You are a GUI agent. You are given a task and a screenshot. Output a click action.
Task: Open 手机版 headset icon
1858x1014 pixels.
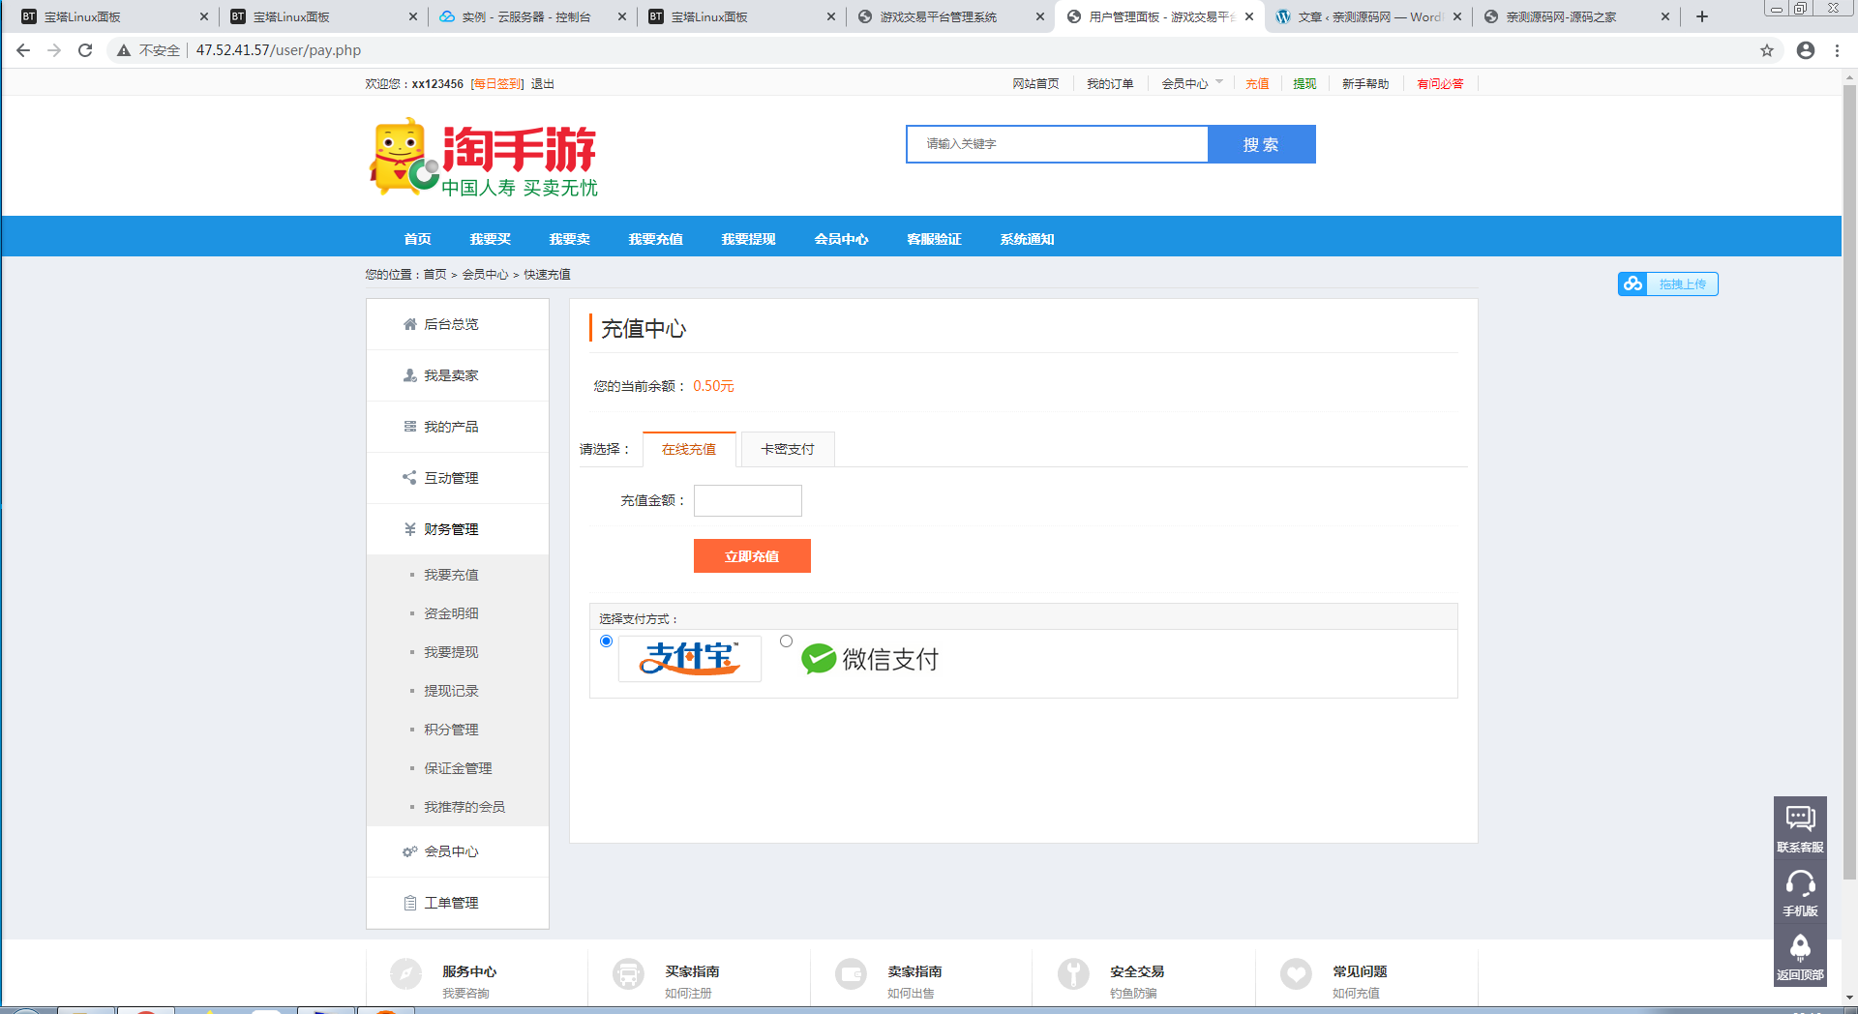[x=1800, y=883]
